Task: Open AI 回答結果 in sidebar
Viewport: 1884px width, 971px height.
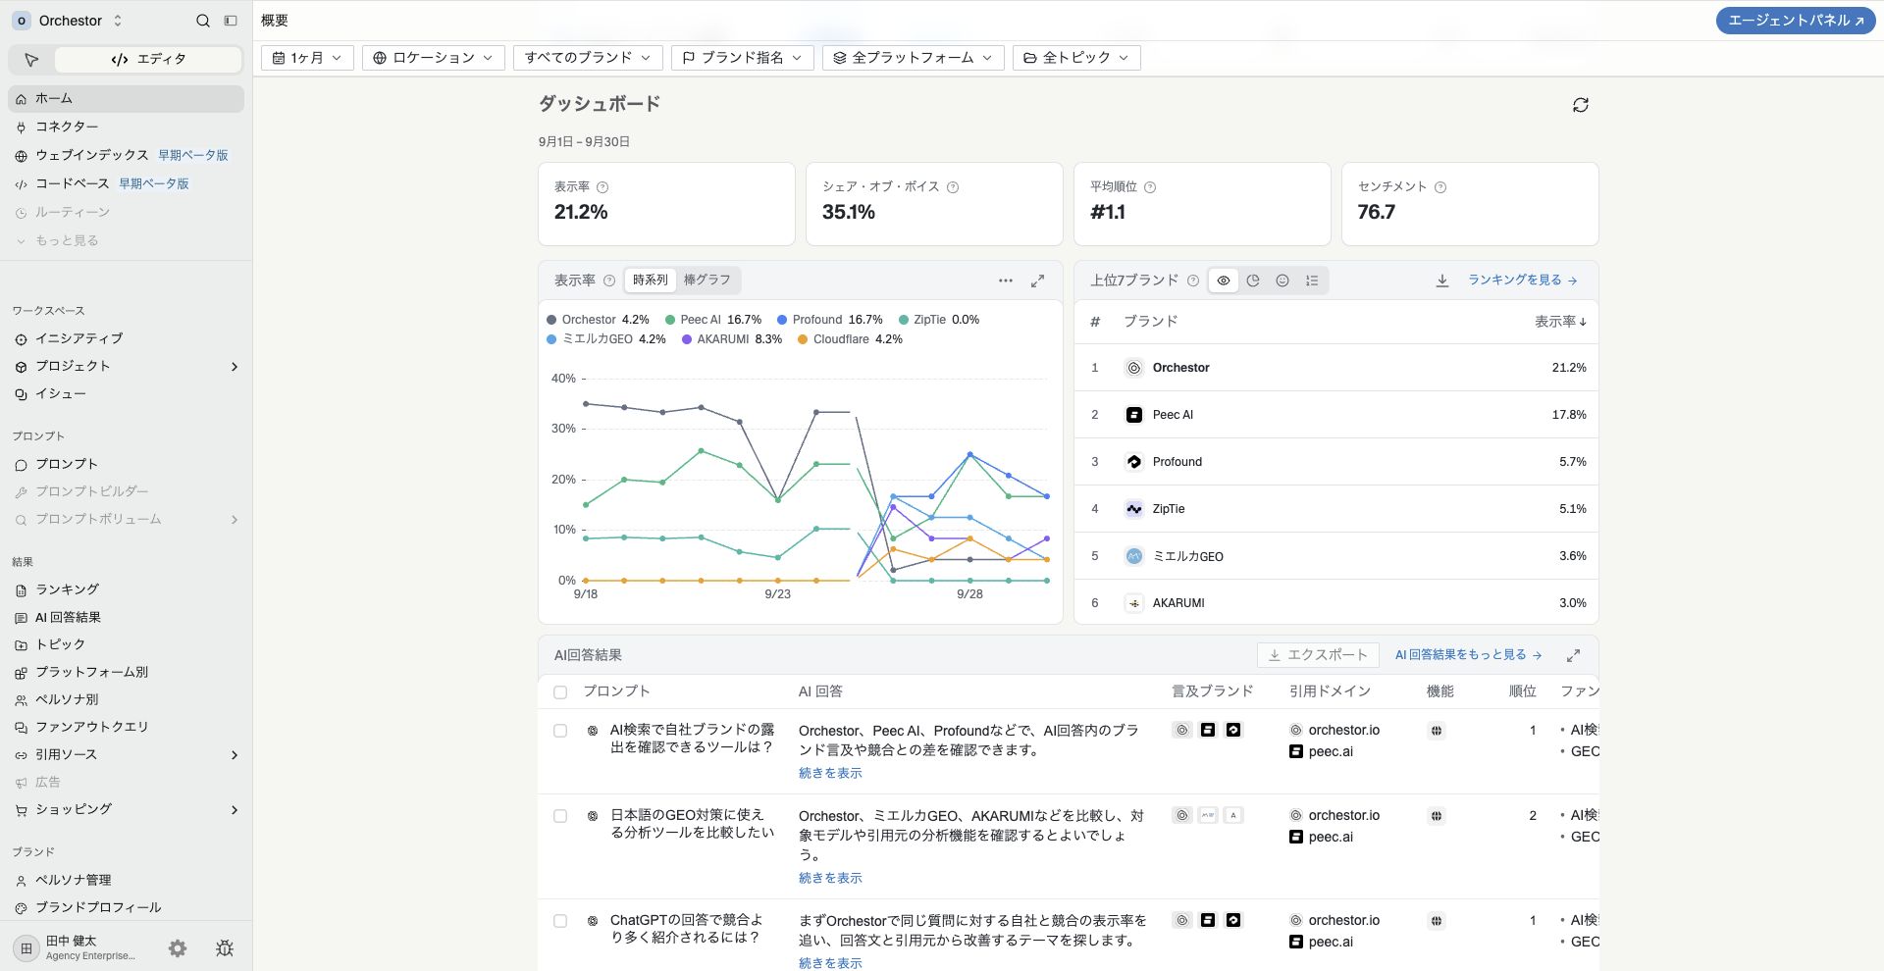Action: click(x=126, y=618)
